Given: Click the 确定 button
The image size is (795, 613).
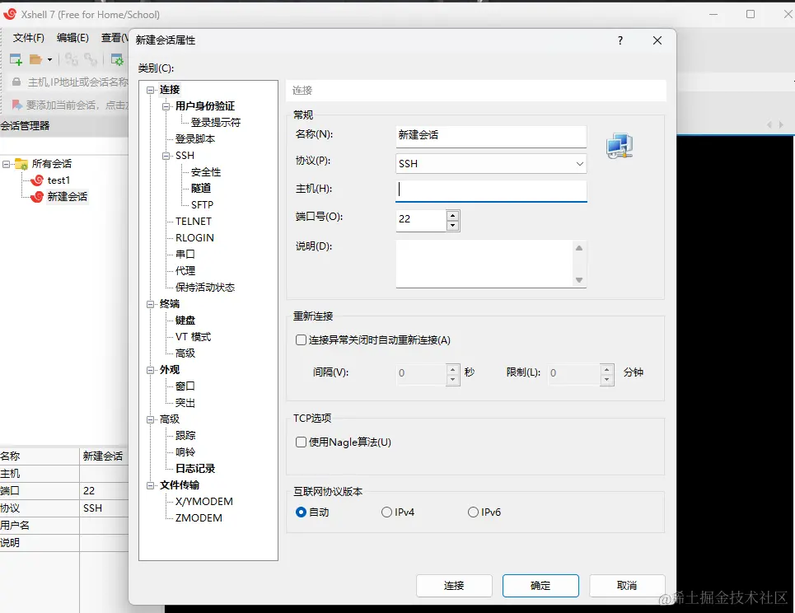Looking at the screenshot, I should coord(540,586).
